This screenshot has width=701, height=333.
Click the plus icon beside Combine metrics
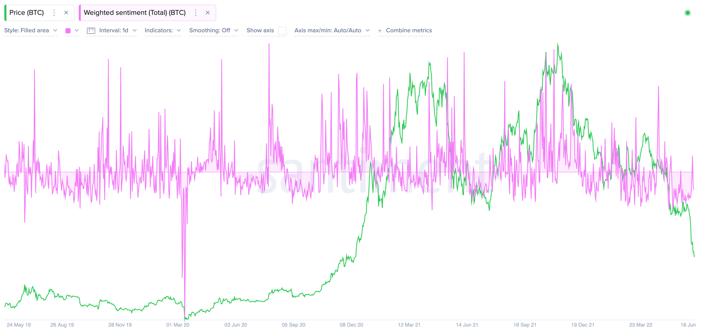point(380,31)
